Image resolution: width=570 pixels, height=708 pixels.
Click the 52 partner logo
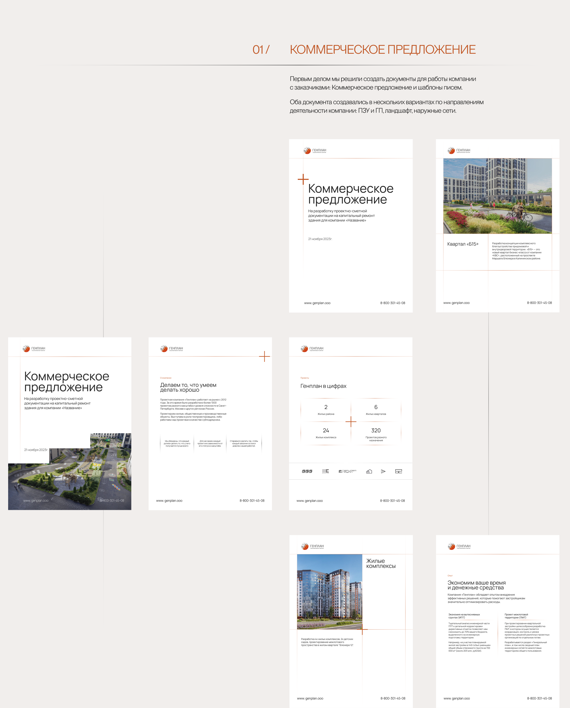point(398,471)
